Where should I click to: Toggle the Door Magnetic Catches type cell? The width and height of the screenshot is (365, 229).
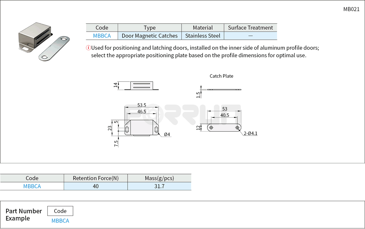(x=149, y=35)
